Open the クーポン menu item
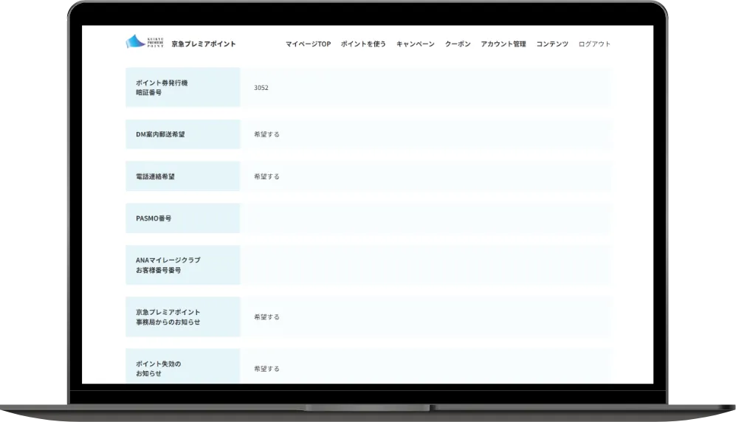 point(458,44)
